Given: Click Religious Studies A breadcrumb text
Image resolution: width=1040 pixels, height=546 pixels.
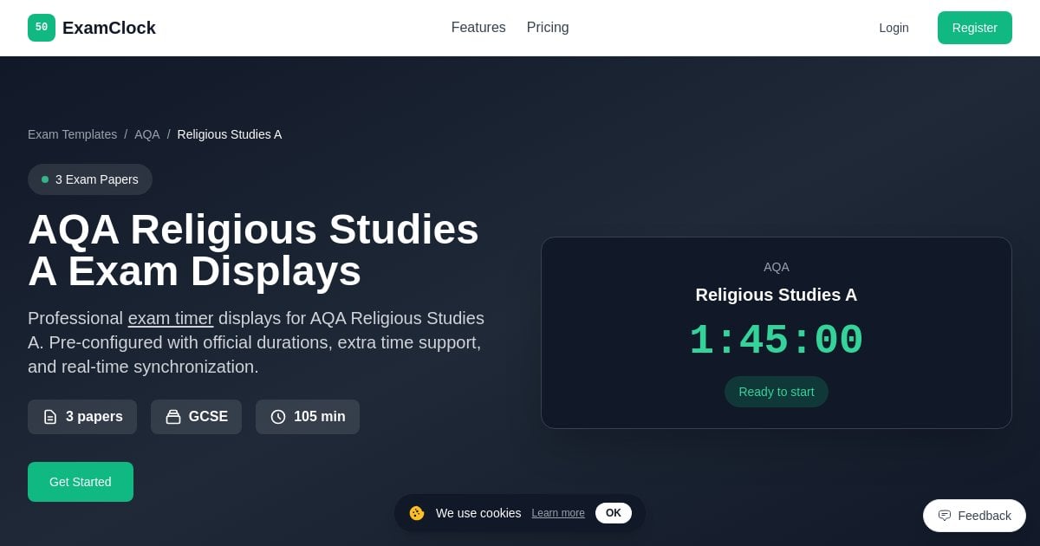Looking at the screenshot, I should [x=230, y=134].
